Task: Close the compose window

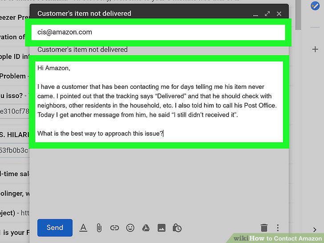Action: (x=279, y=14)
